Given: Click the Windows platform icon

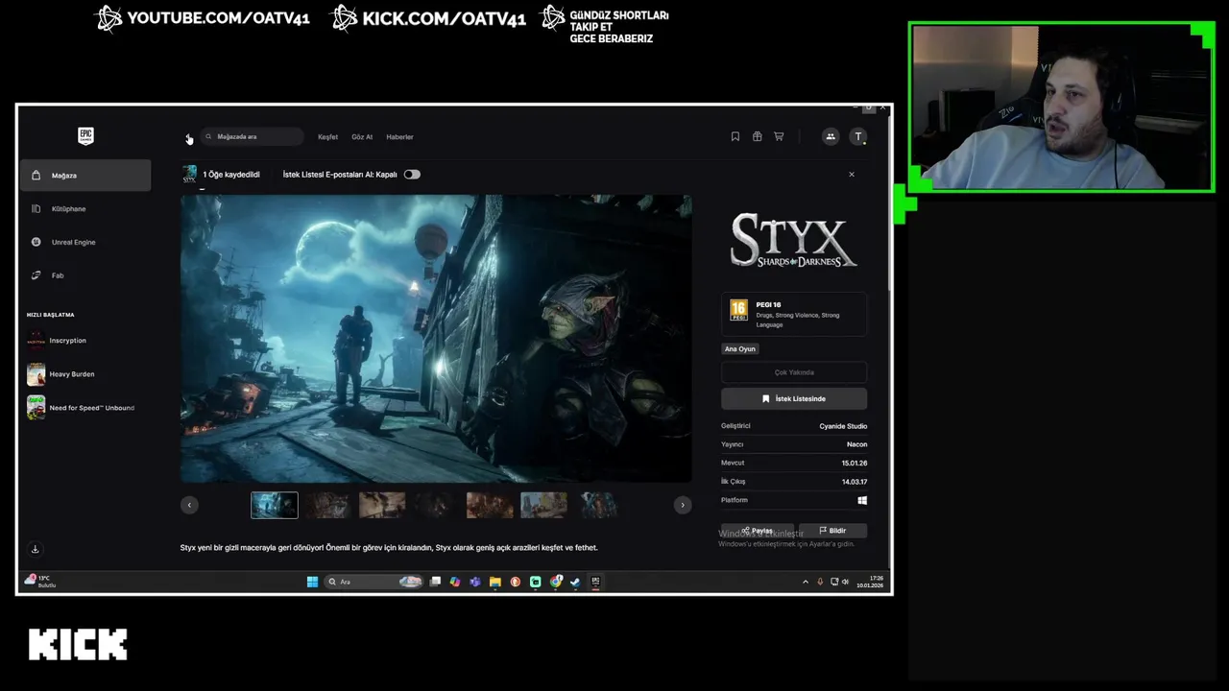Looking at the screenshot, I should pos(862,500).
